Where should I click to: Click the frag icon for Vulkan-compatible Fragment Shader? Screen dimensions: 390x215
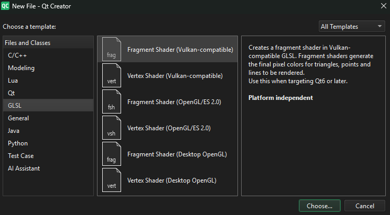pyautogui.click(x=112, y=49)
